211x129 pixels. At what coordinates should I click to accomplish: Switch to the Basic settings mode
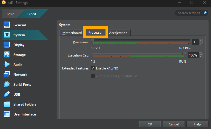(x=10, y=14)
